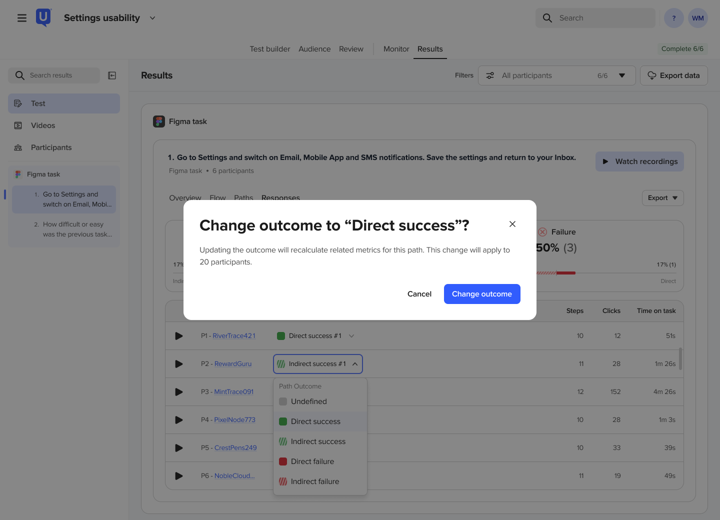720x520 pixels.
Task: Open All participants filter dropdown
Action: 556,75
